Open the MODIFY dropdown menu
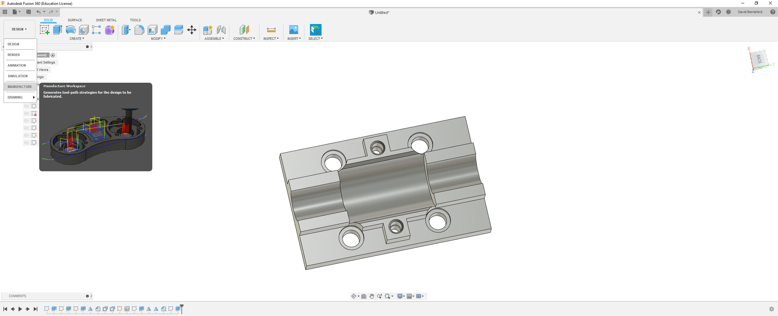The height and width of the screenshot is (316, 778). (158, 39)
